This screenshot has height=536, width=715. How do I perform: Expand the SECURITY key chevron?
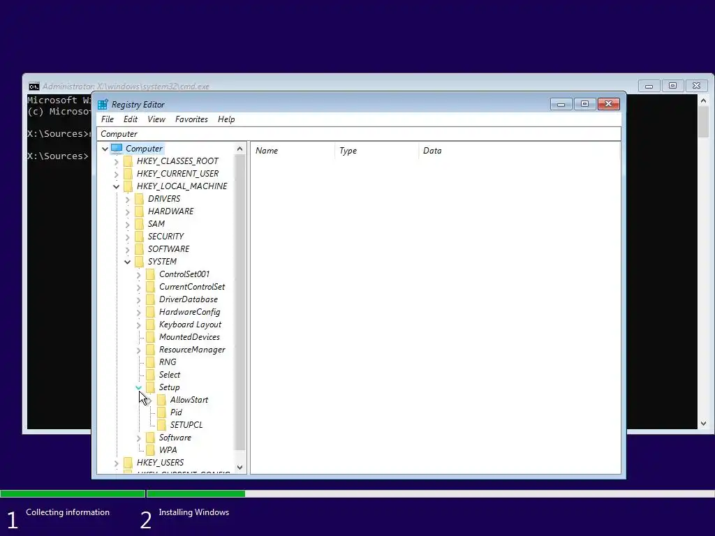pos(127,237)
